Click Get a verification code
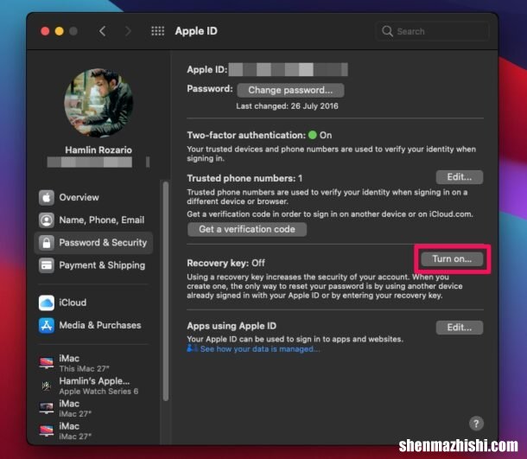This screenshot has height=459, width=527. (247, 229)
